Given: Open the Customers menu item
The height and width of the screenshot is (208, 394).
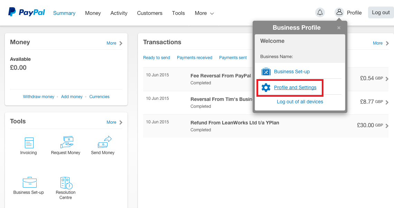Looking at the screenshot, I should [x=150, y=13].
